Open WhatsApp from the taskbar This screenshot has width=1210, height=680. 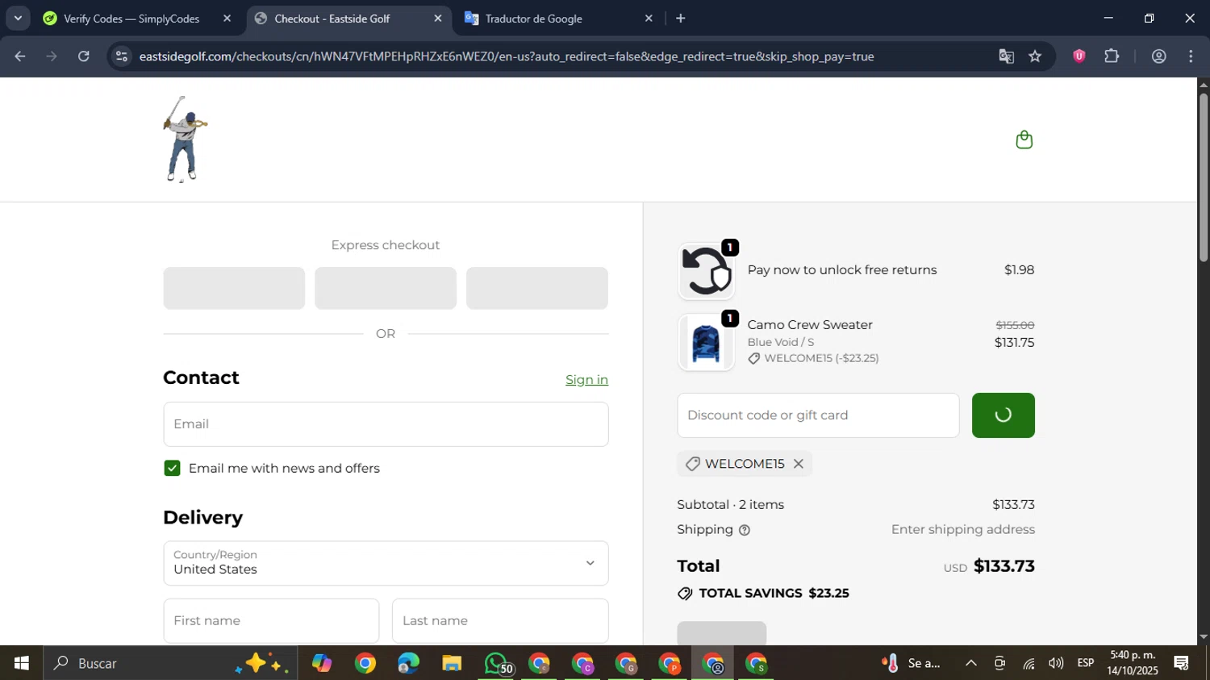[496, 663]
